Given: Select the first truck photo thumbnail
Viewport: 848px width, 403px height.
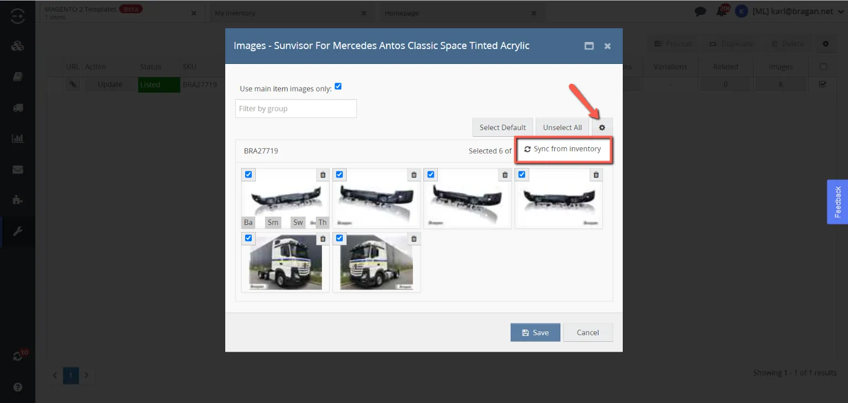Looking at the screenshot, I should pos(285,262).
